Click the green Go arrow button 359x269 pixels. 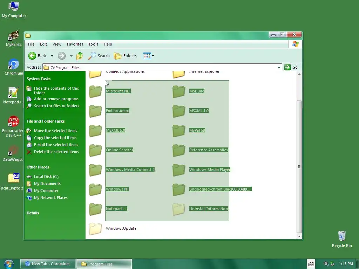tap(287, 67)
